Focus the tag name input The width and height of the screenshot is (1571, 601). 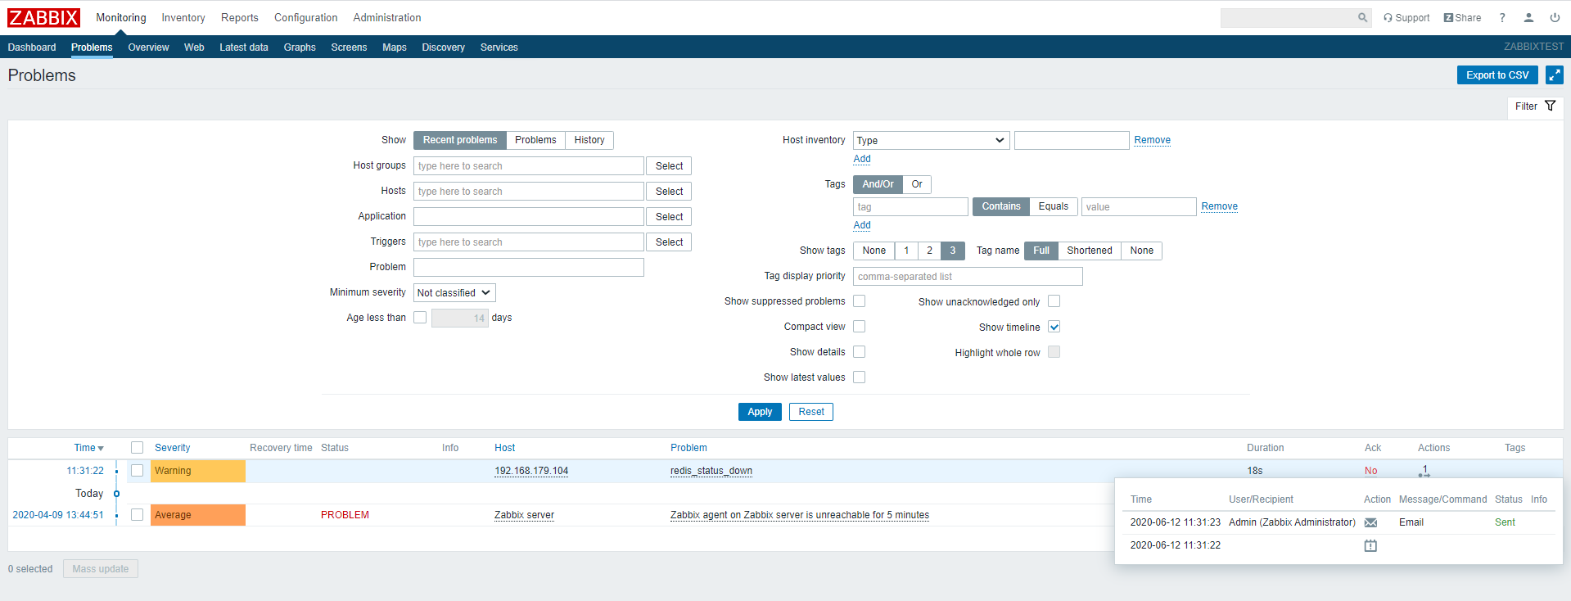910,207
